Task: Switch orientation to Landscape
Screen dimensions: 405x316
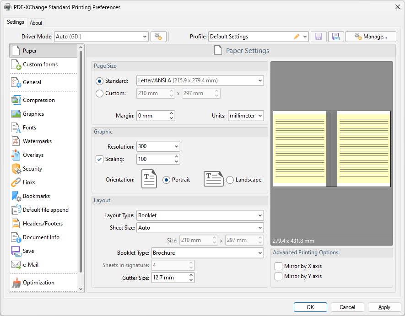Action: [x=230, y=180]
